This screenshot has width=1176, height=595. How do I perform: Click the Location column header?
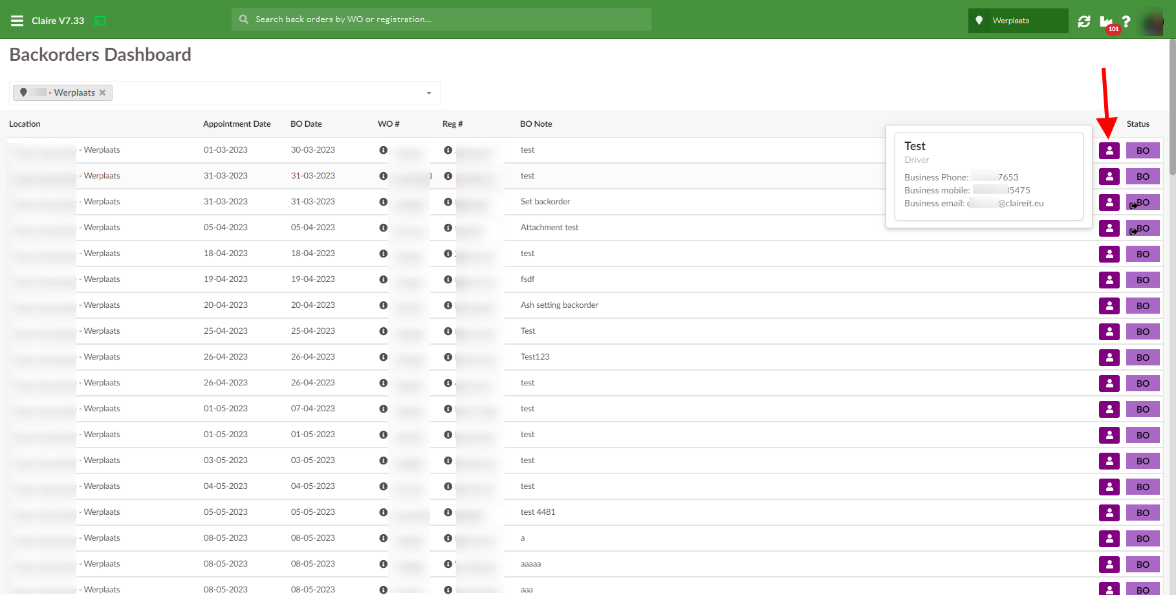coord(25,124)
